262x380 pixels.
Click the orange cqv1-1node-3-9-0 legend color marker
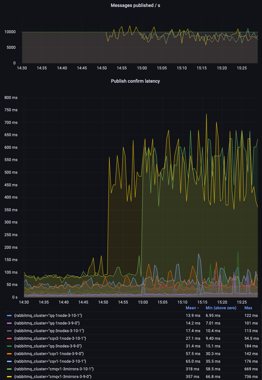click(9, 354)
